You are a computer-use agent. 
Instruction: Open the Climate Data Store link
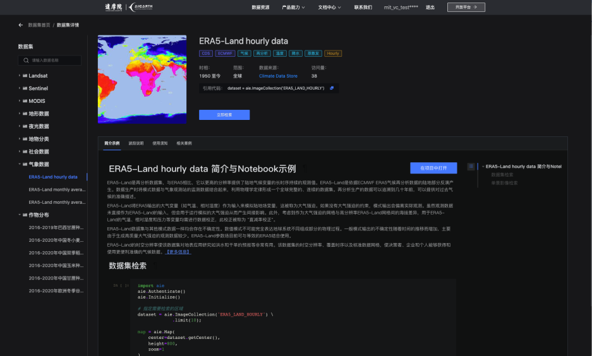(x=278, y=76)
